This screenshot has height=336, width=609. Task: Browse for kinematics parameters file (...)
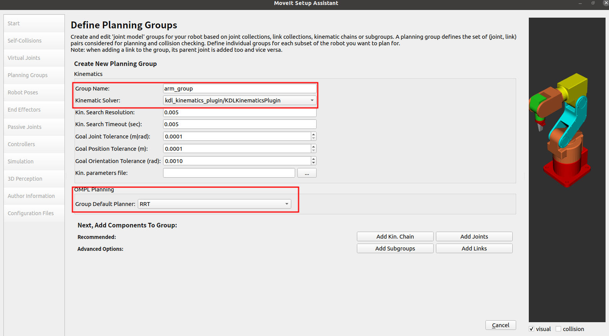click(307, 173)
